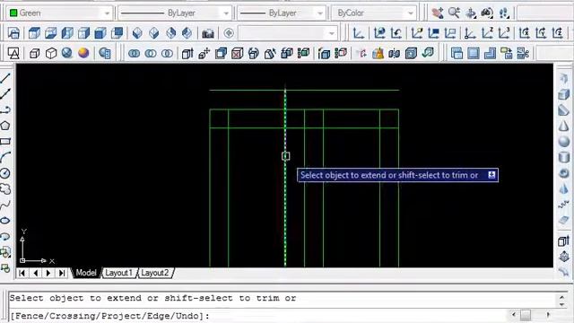Image resolution: width=574 pixels, height=323 pixels.
Task: Start the Walk footprints tool
Action: pos(504,13)
